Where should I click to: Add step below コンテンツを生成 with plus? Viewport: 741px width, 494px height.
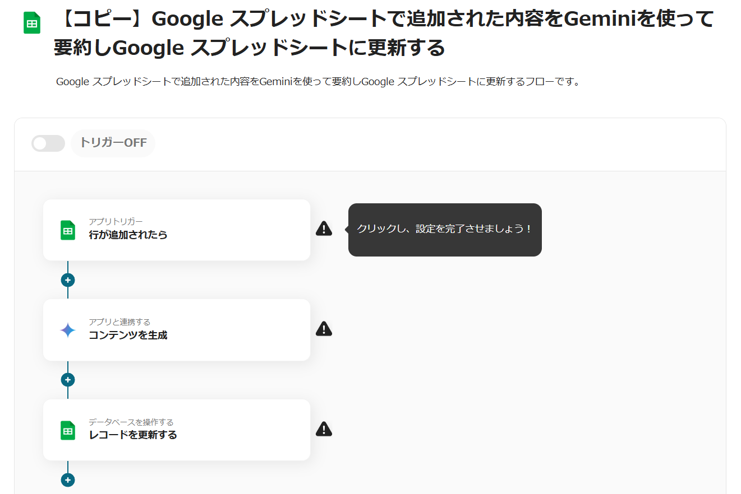coord(68,380)
